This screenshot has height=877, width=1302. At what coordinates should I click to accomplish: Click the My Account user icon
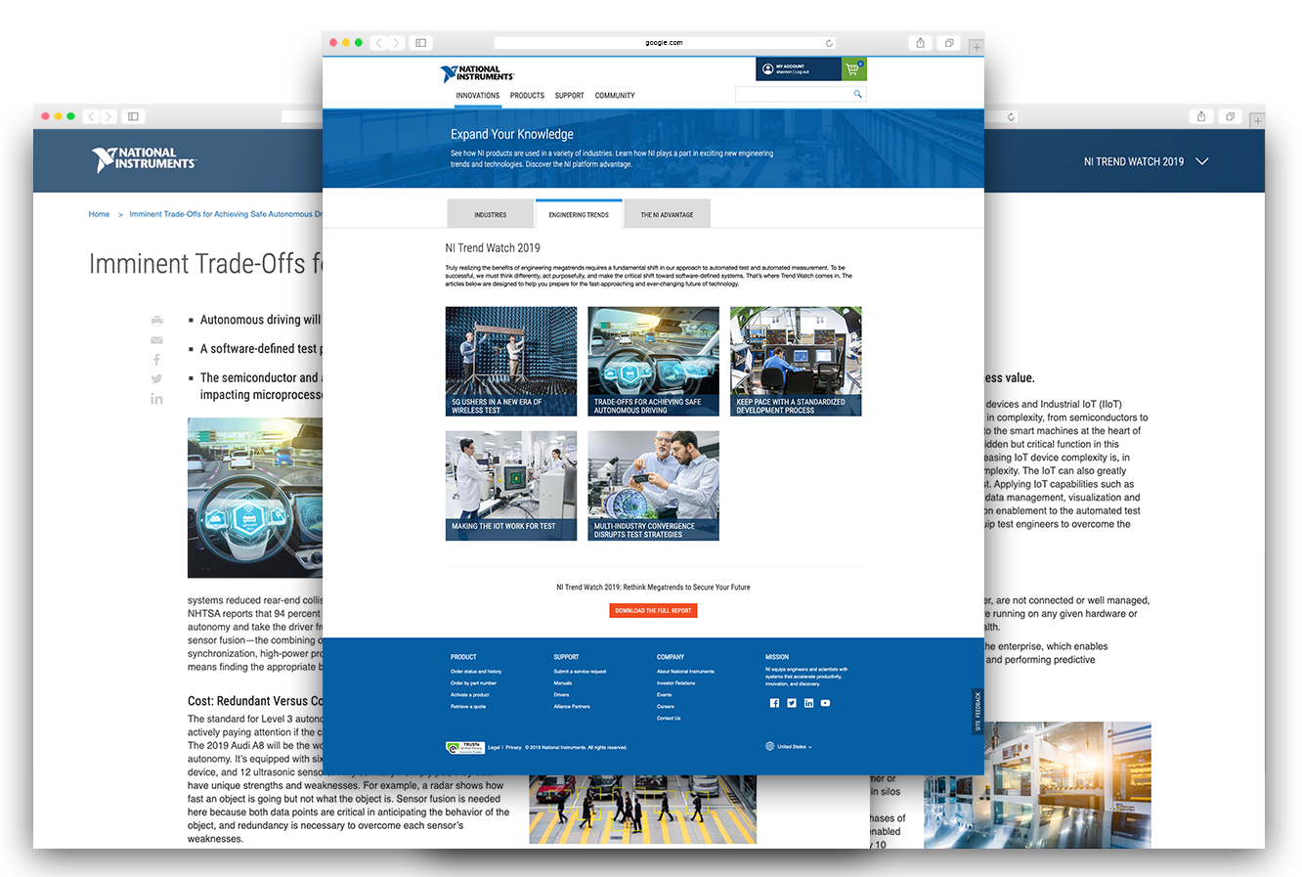pyautogui.click(x=768, y=68)
